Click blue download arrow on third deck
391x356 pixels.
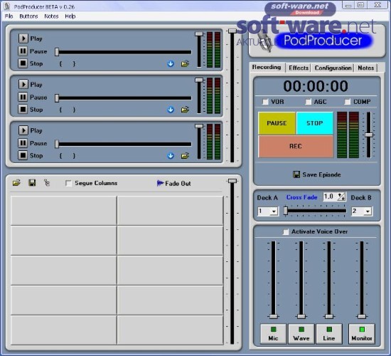tap(171, 156)
